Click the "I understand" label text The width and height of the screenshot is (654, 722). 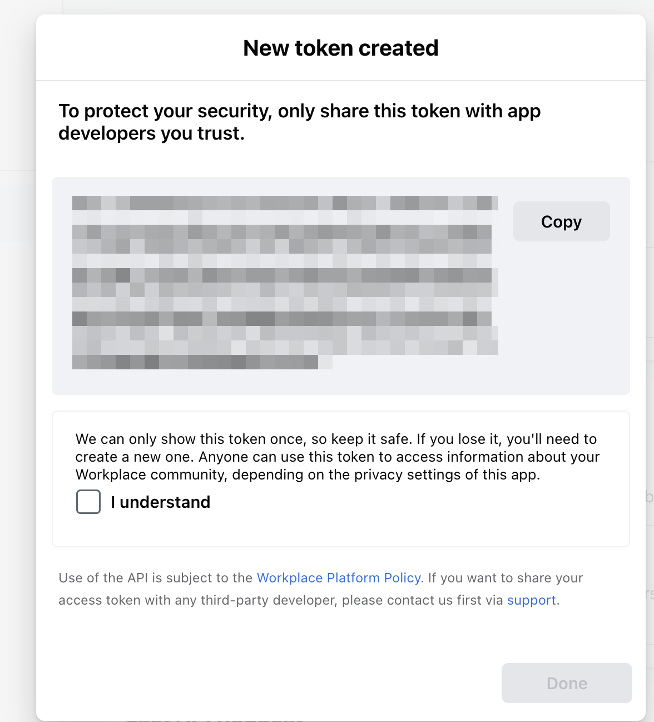point(160,502)
